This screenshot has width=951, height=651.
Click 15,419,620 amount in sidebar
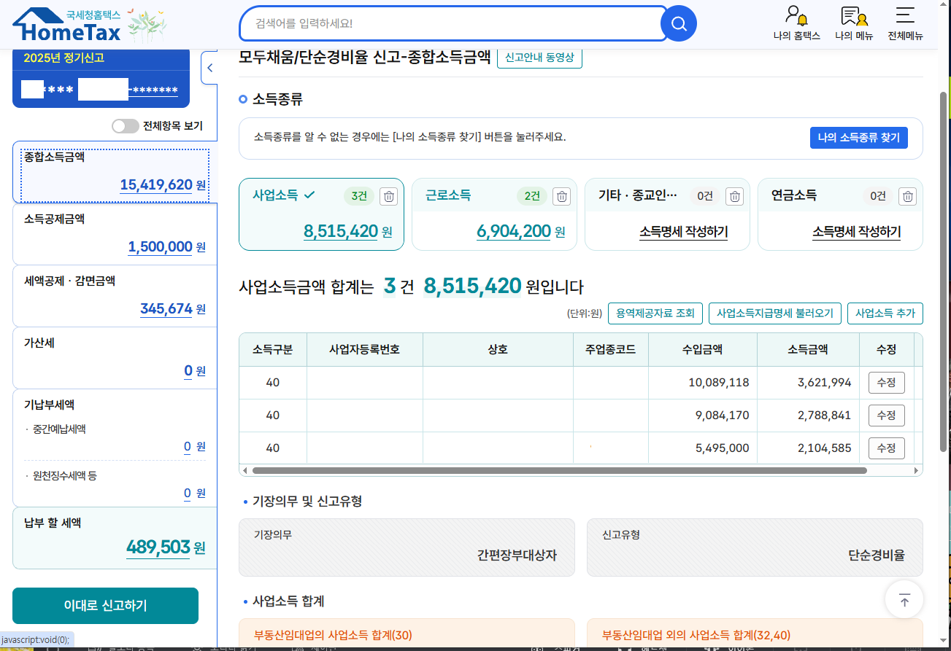[156, 185]
